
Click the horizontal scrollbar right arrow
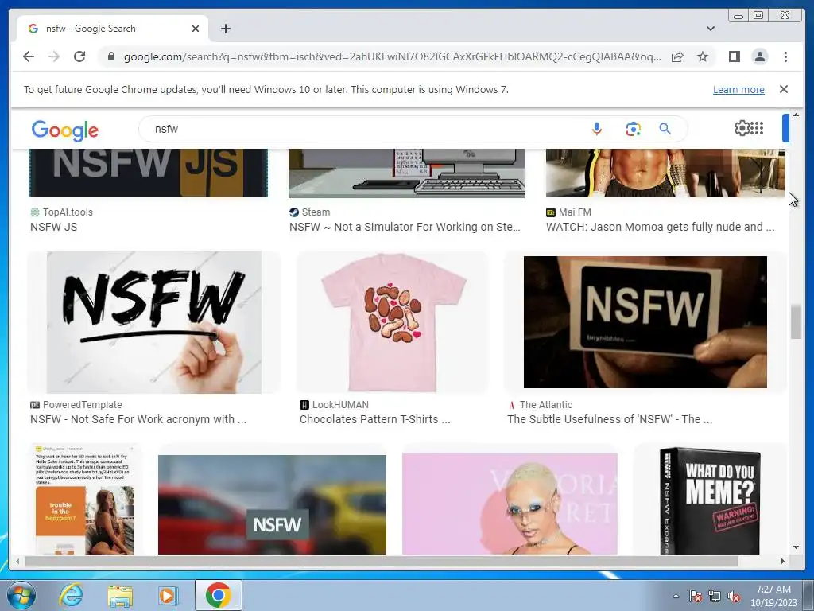coord(783,561)
